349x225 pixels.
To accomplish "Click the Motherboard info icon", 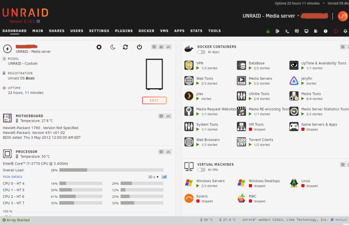I will (x=161, y=116).
